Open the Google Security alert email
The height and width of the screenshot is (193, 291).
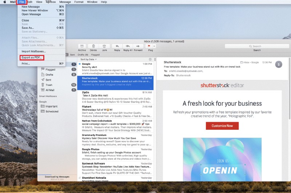pyautogui.click(x=115, y=69)
